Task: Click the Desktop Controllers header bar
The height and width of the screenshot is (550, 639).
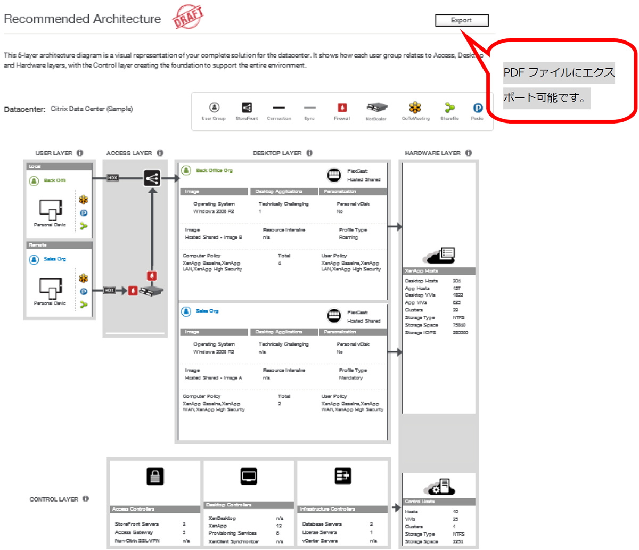Action: point(249,505)
